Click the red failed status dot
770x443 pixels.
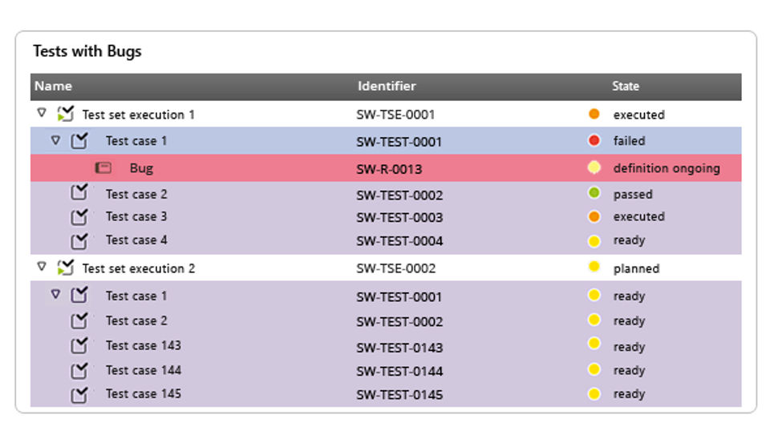[594, 141]
